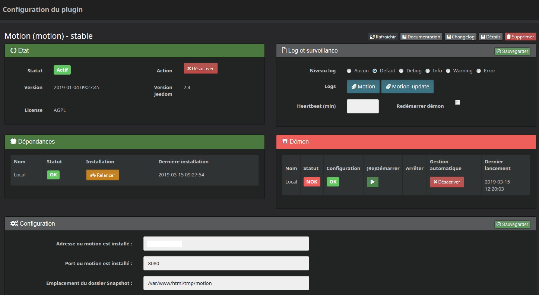Click the Motion (motion) - stable title

48,36
